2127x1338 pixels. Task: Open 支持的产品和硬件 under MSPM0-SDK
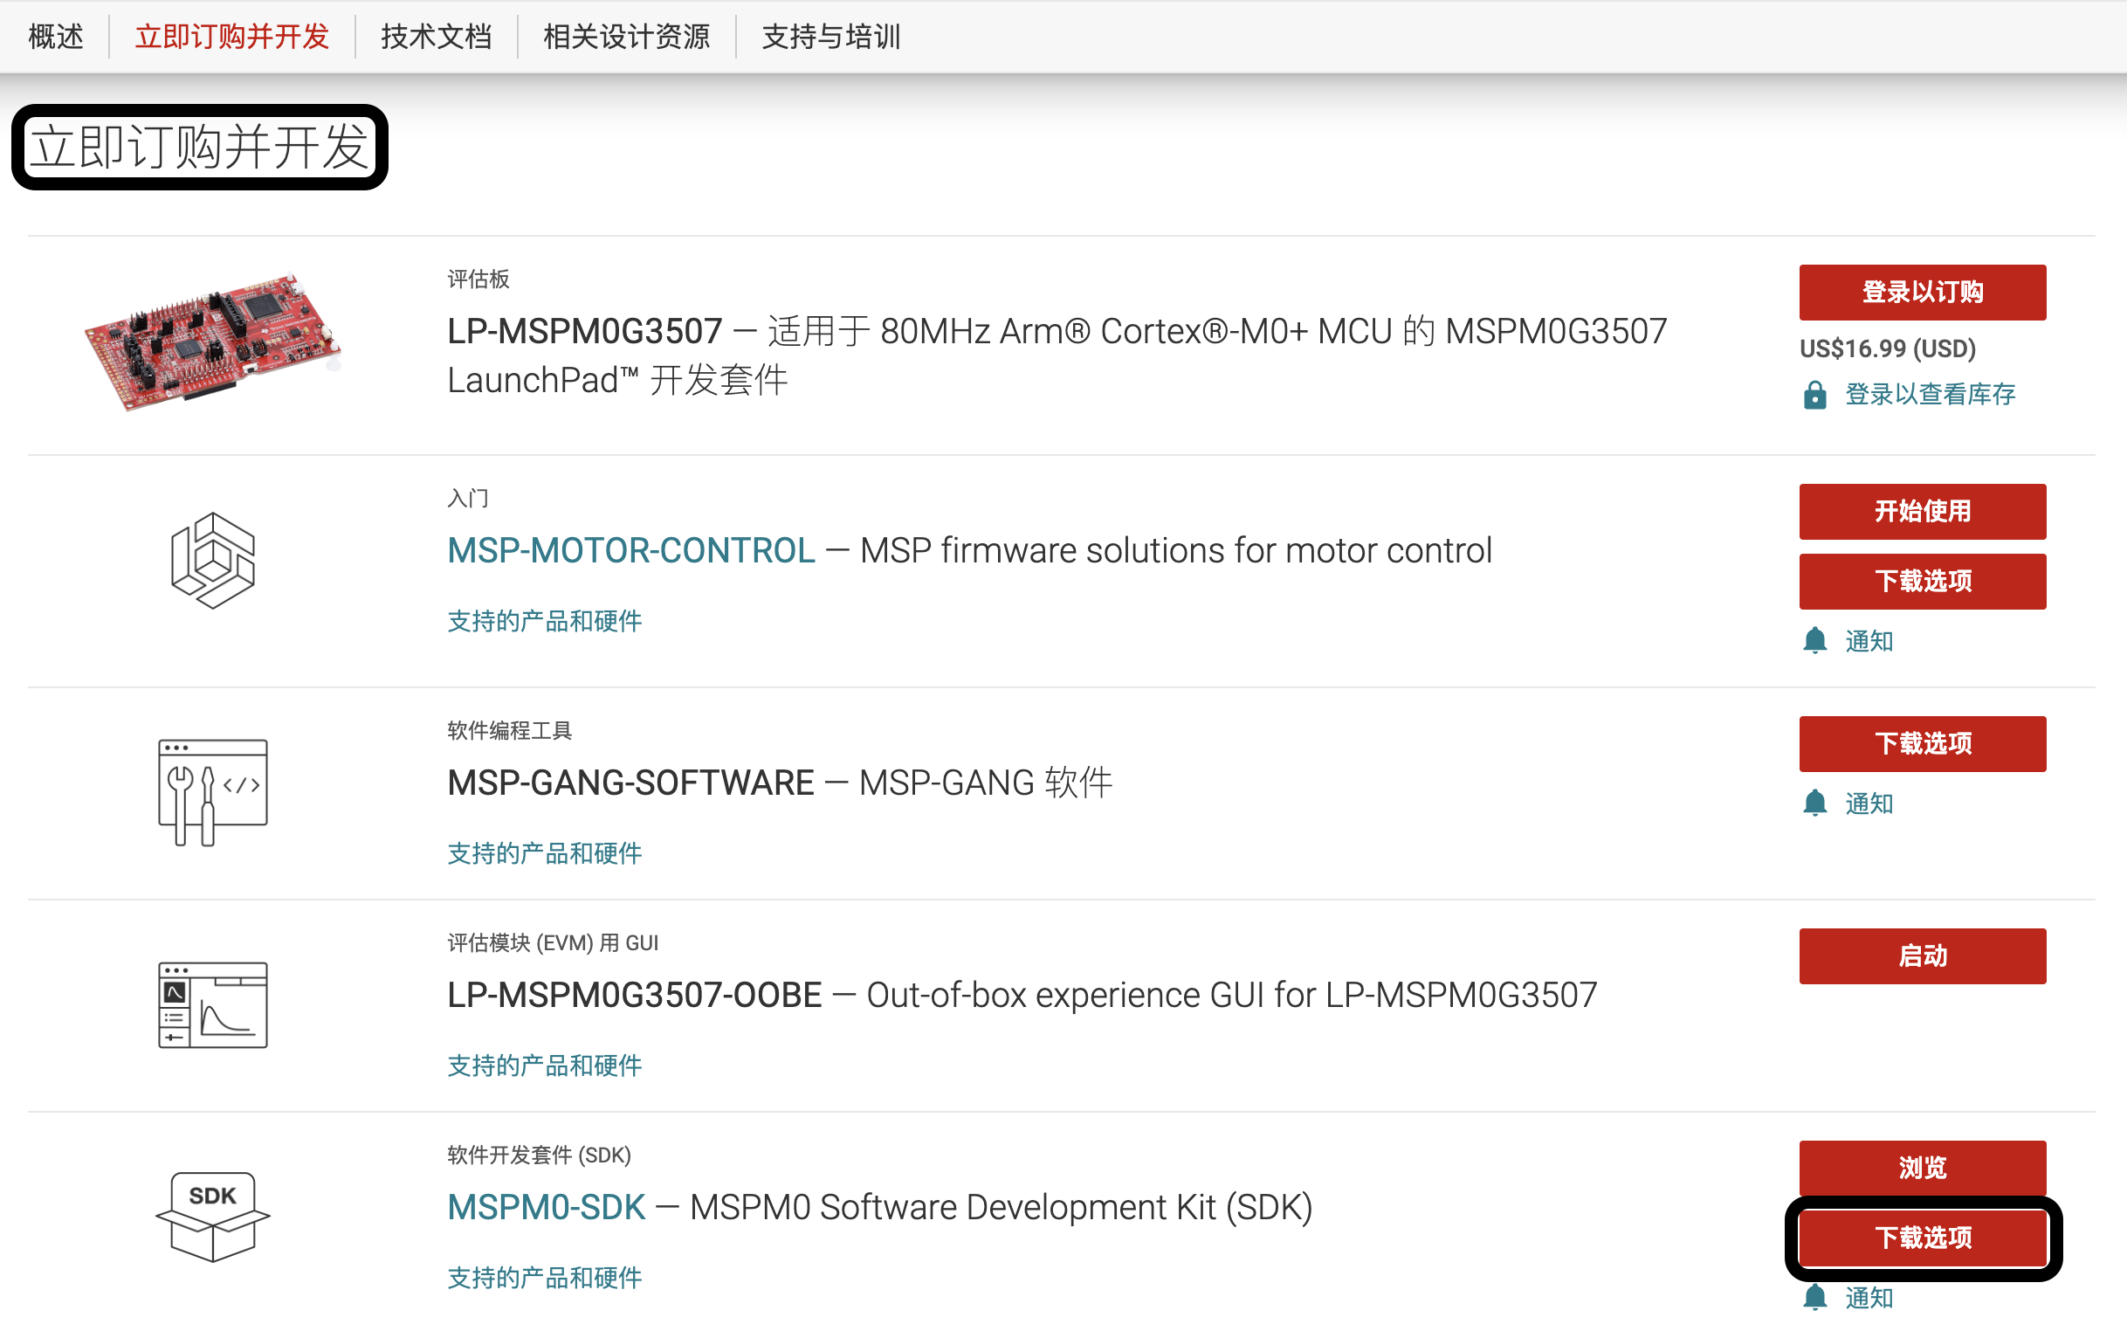[x=545, y=1278]
